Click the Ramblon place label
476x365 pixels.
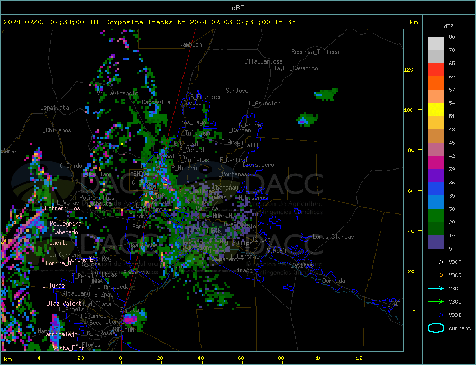click(x=190, y=44)
